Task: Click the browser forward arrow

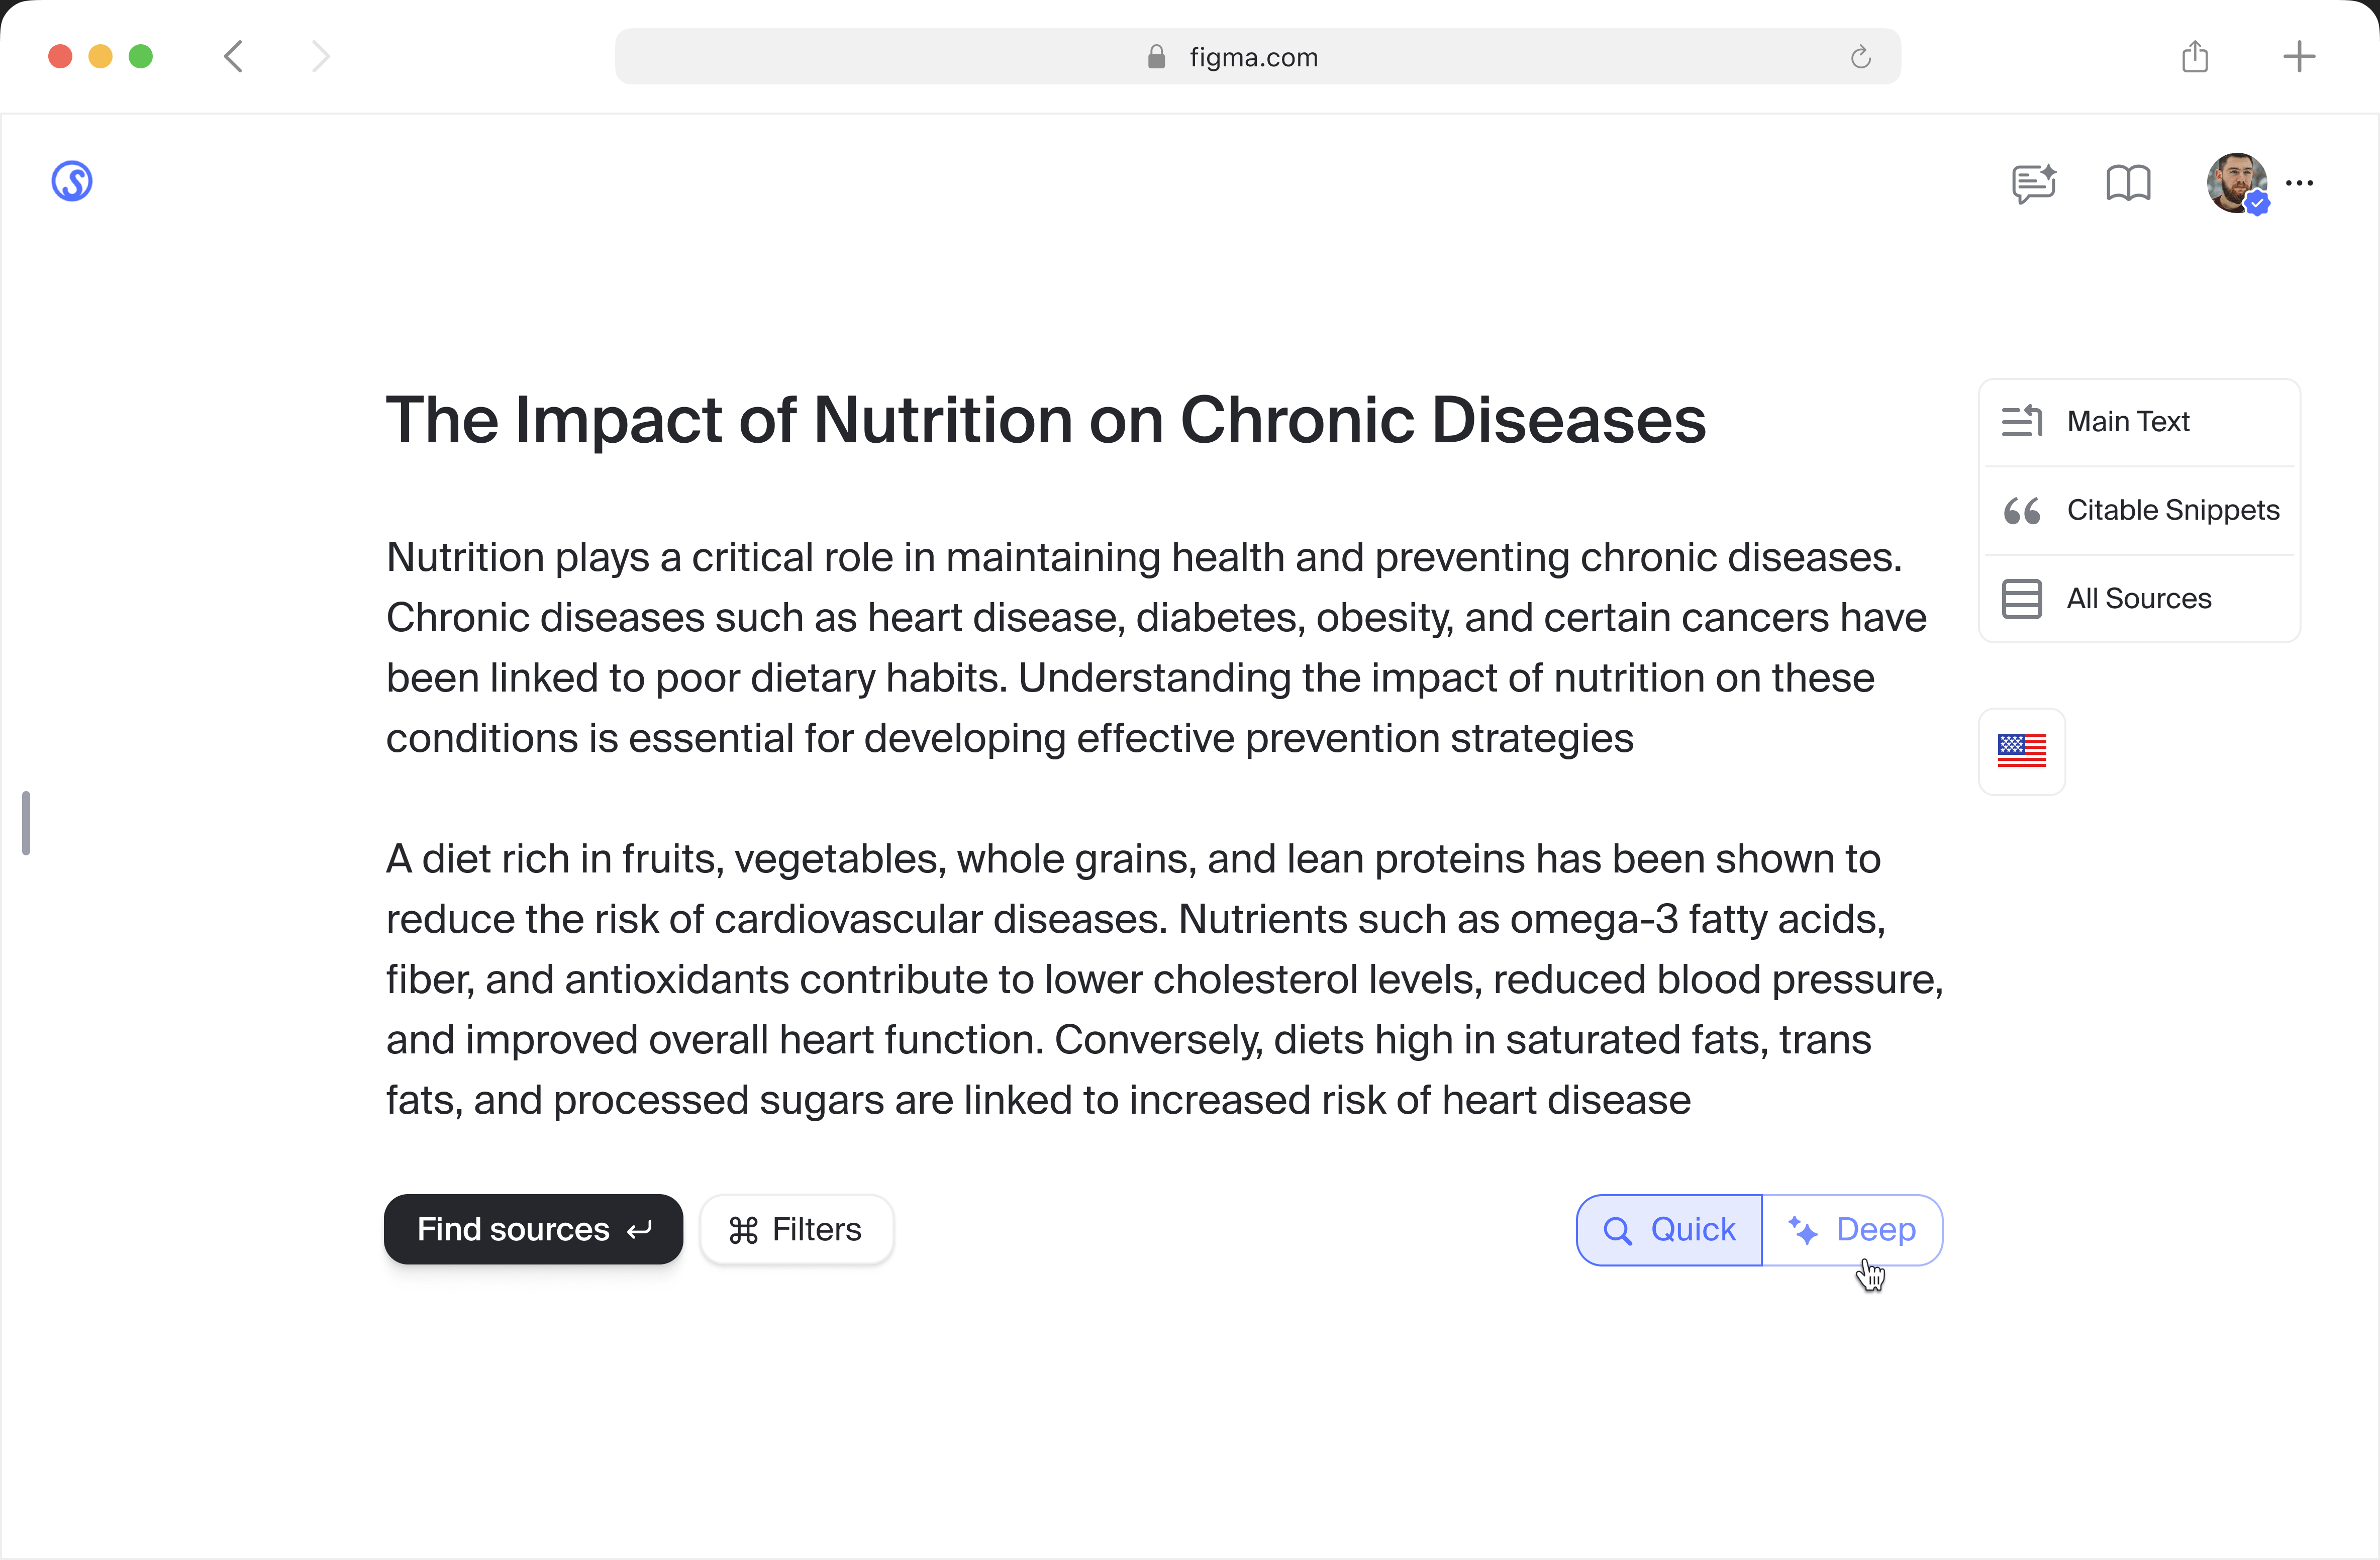Action: [320, 57]
